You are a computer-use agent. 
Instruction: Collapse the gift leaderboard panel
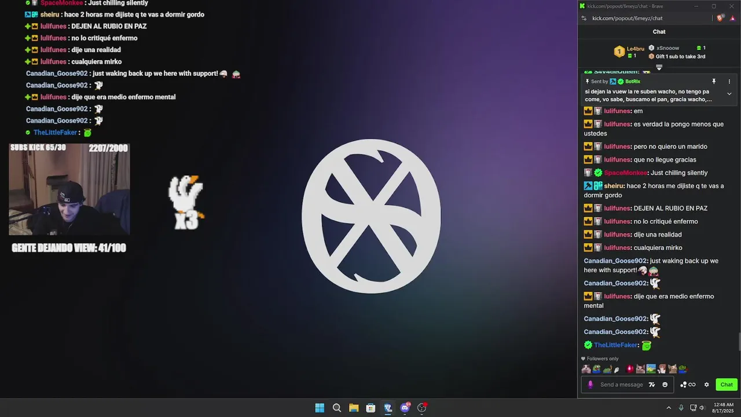[659, 67]
